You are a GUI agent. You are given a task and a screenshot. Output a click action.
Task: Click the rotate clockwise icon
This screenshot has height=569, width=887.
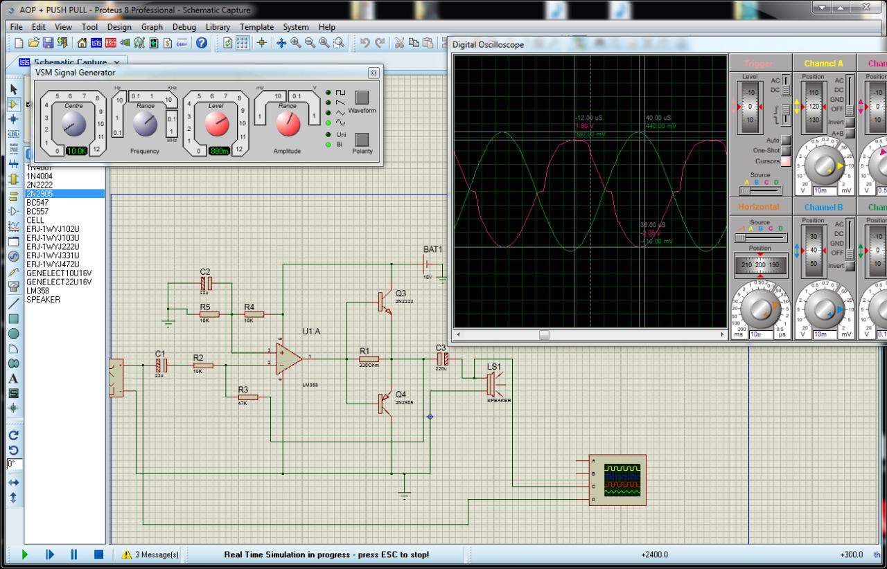13,435
